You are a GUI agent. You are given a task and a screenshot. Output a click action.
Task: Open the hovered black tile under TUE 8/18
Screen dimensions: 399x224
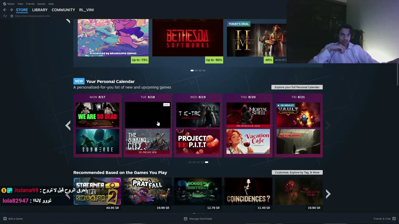(148, 115)
